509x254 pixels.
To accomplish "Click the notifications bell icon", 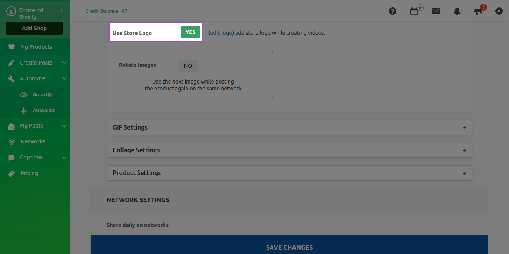I will (x=457, y=11).
